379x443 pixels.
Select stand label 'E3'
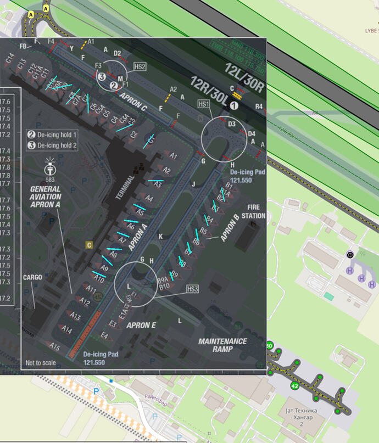pyautogui.click(x=113, y=324)
